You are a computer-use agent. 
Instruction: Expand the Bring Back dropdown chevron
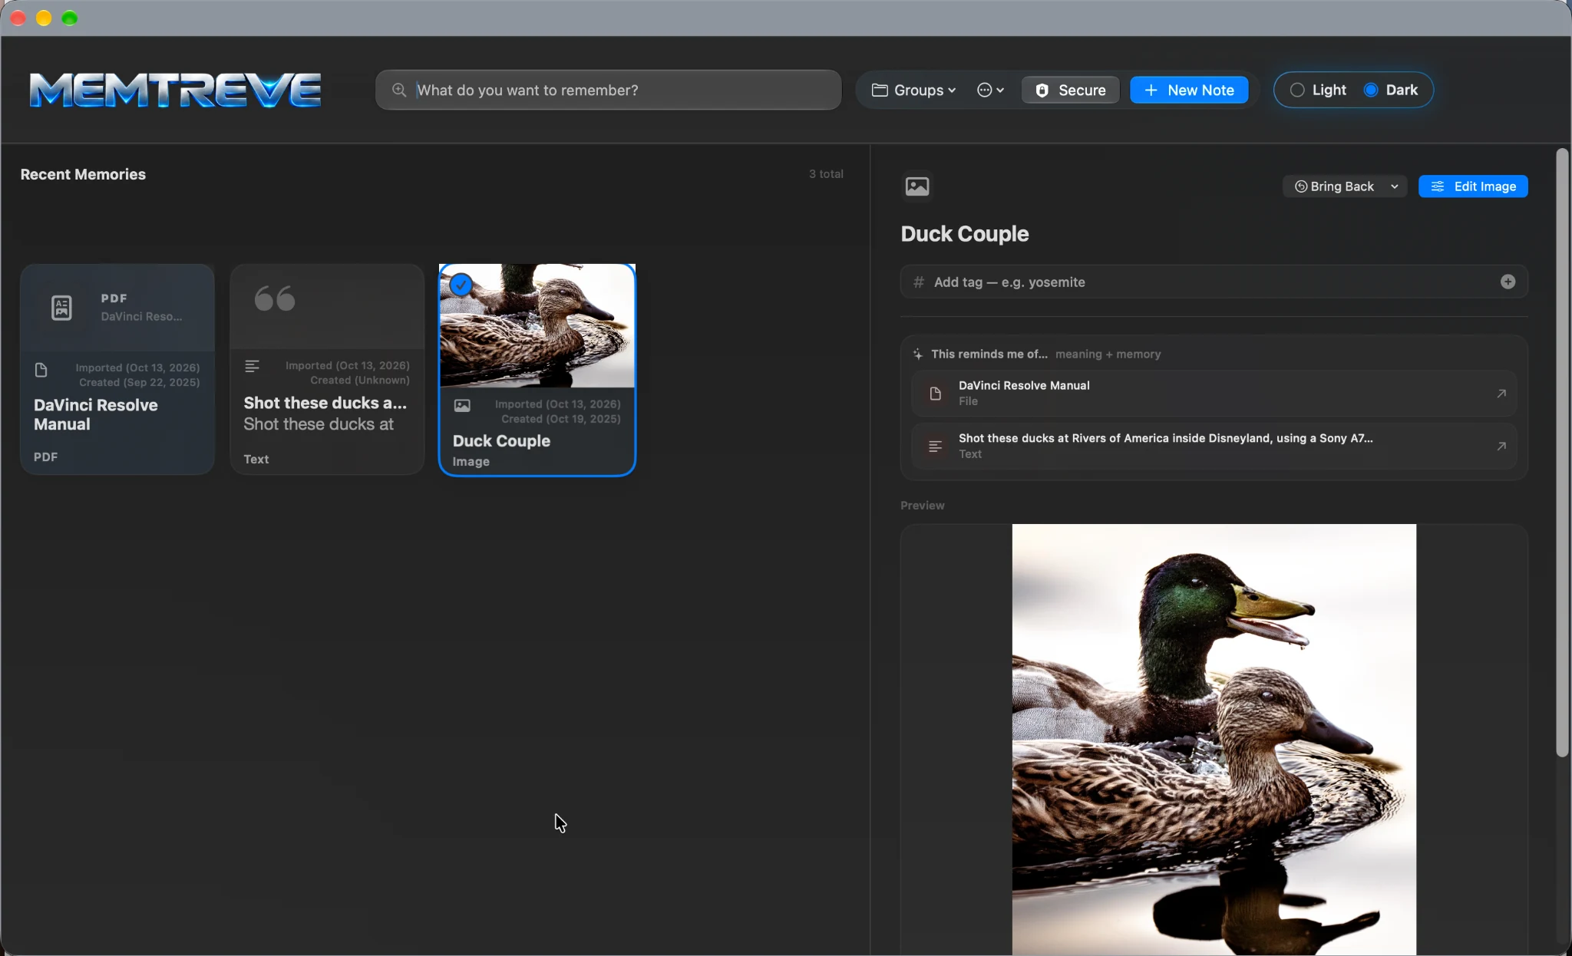tap(1395, 186)
